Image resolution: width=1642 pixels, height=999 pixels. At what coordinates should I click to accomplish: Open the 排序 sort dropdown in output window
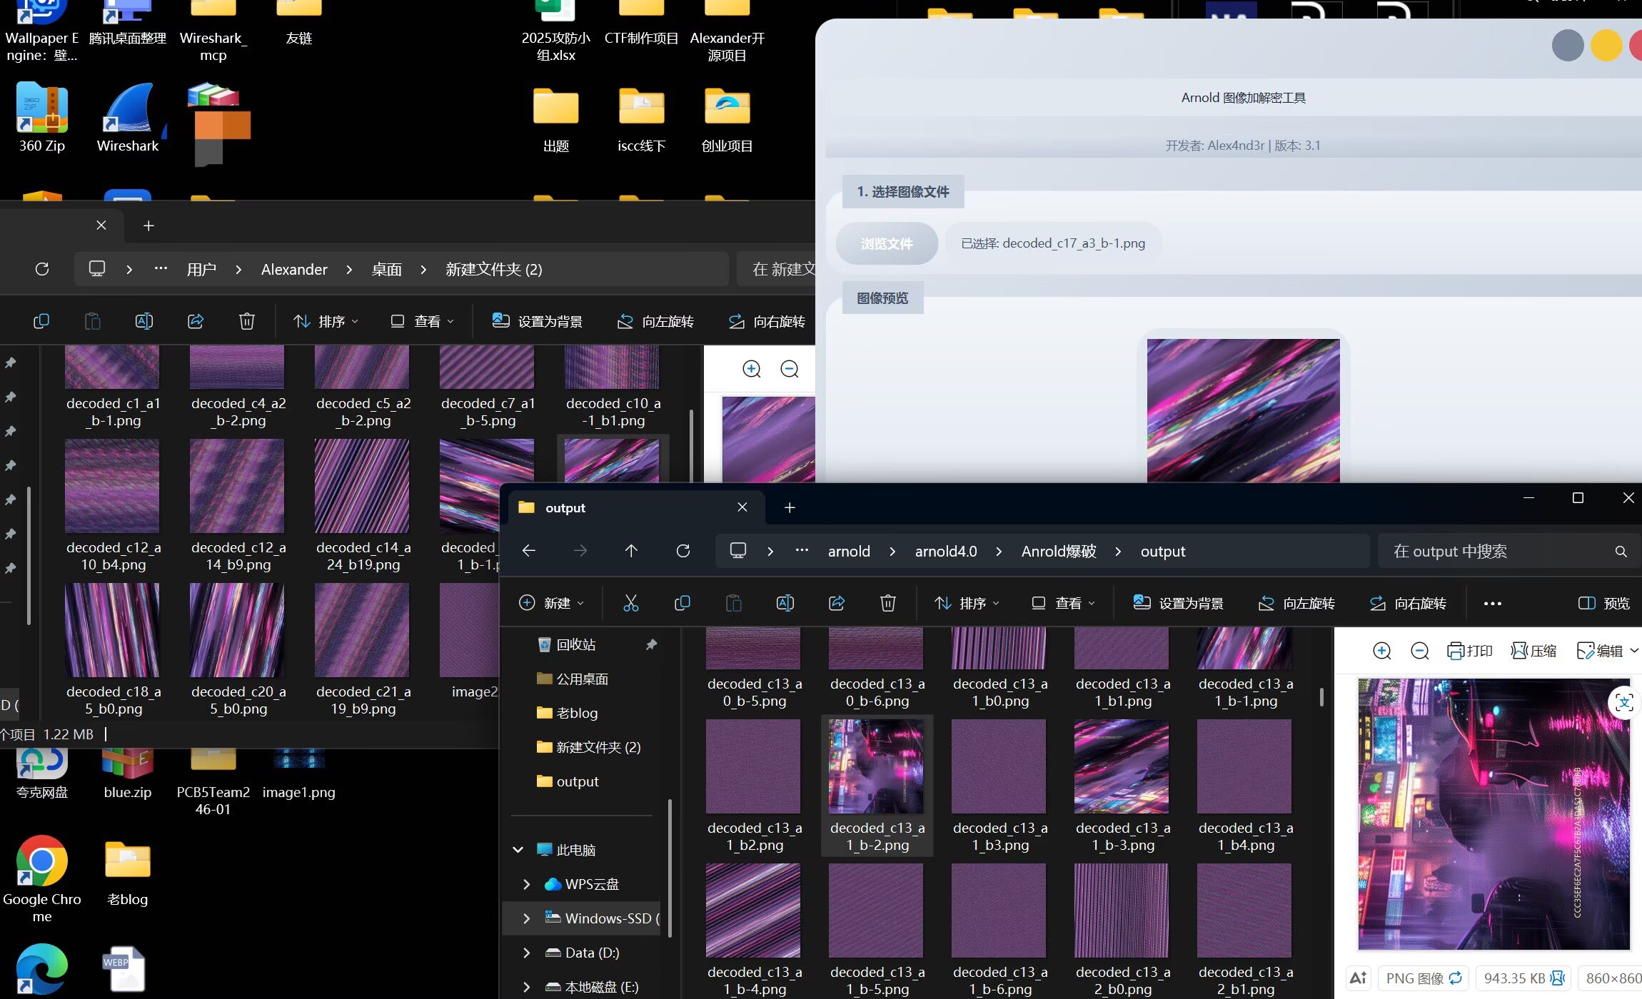[967, 603]
